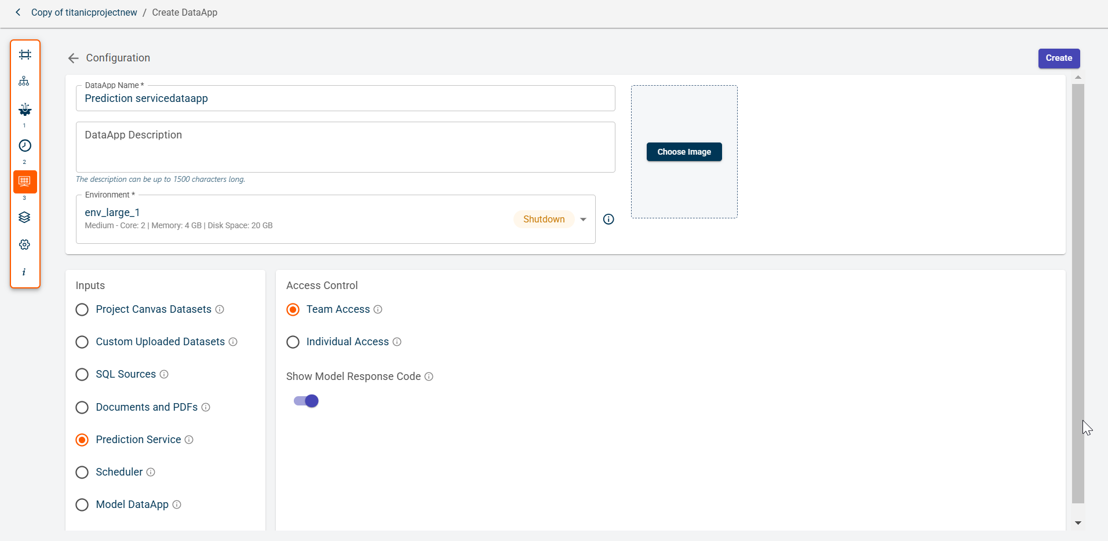Select the highlighted DataApps sidebar icon
This screenshot has width=1108, height=541.
point(25,181)
